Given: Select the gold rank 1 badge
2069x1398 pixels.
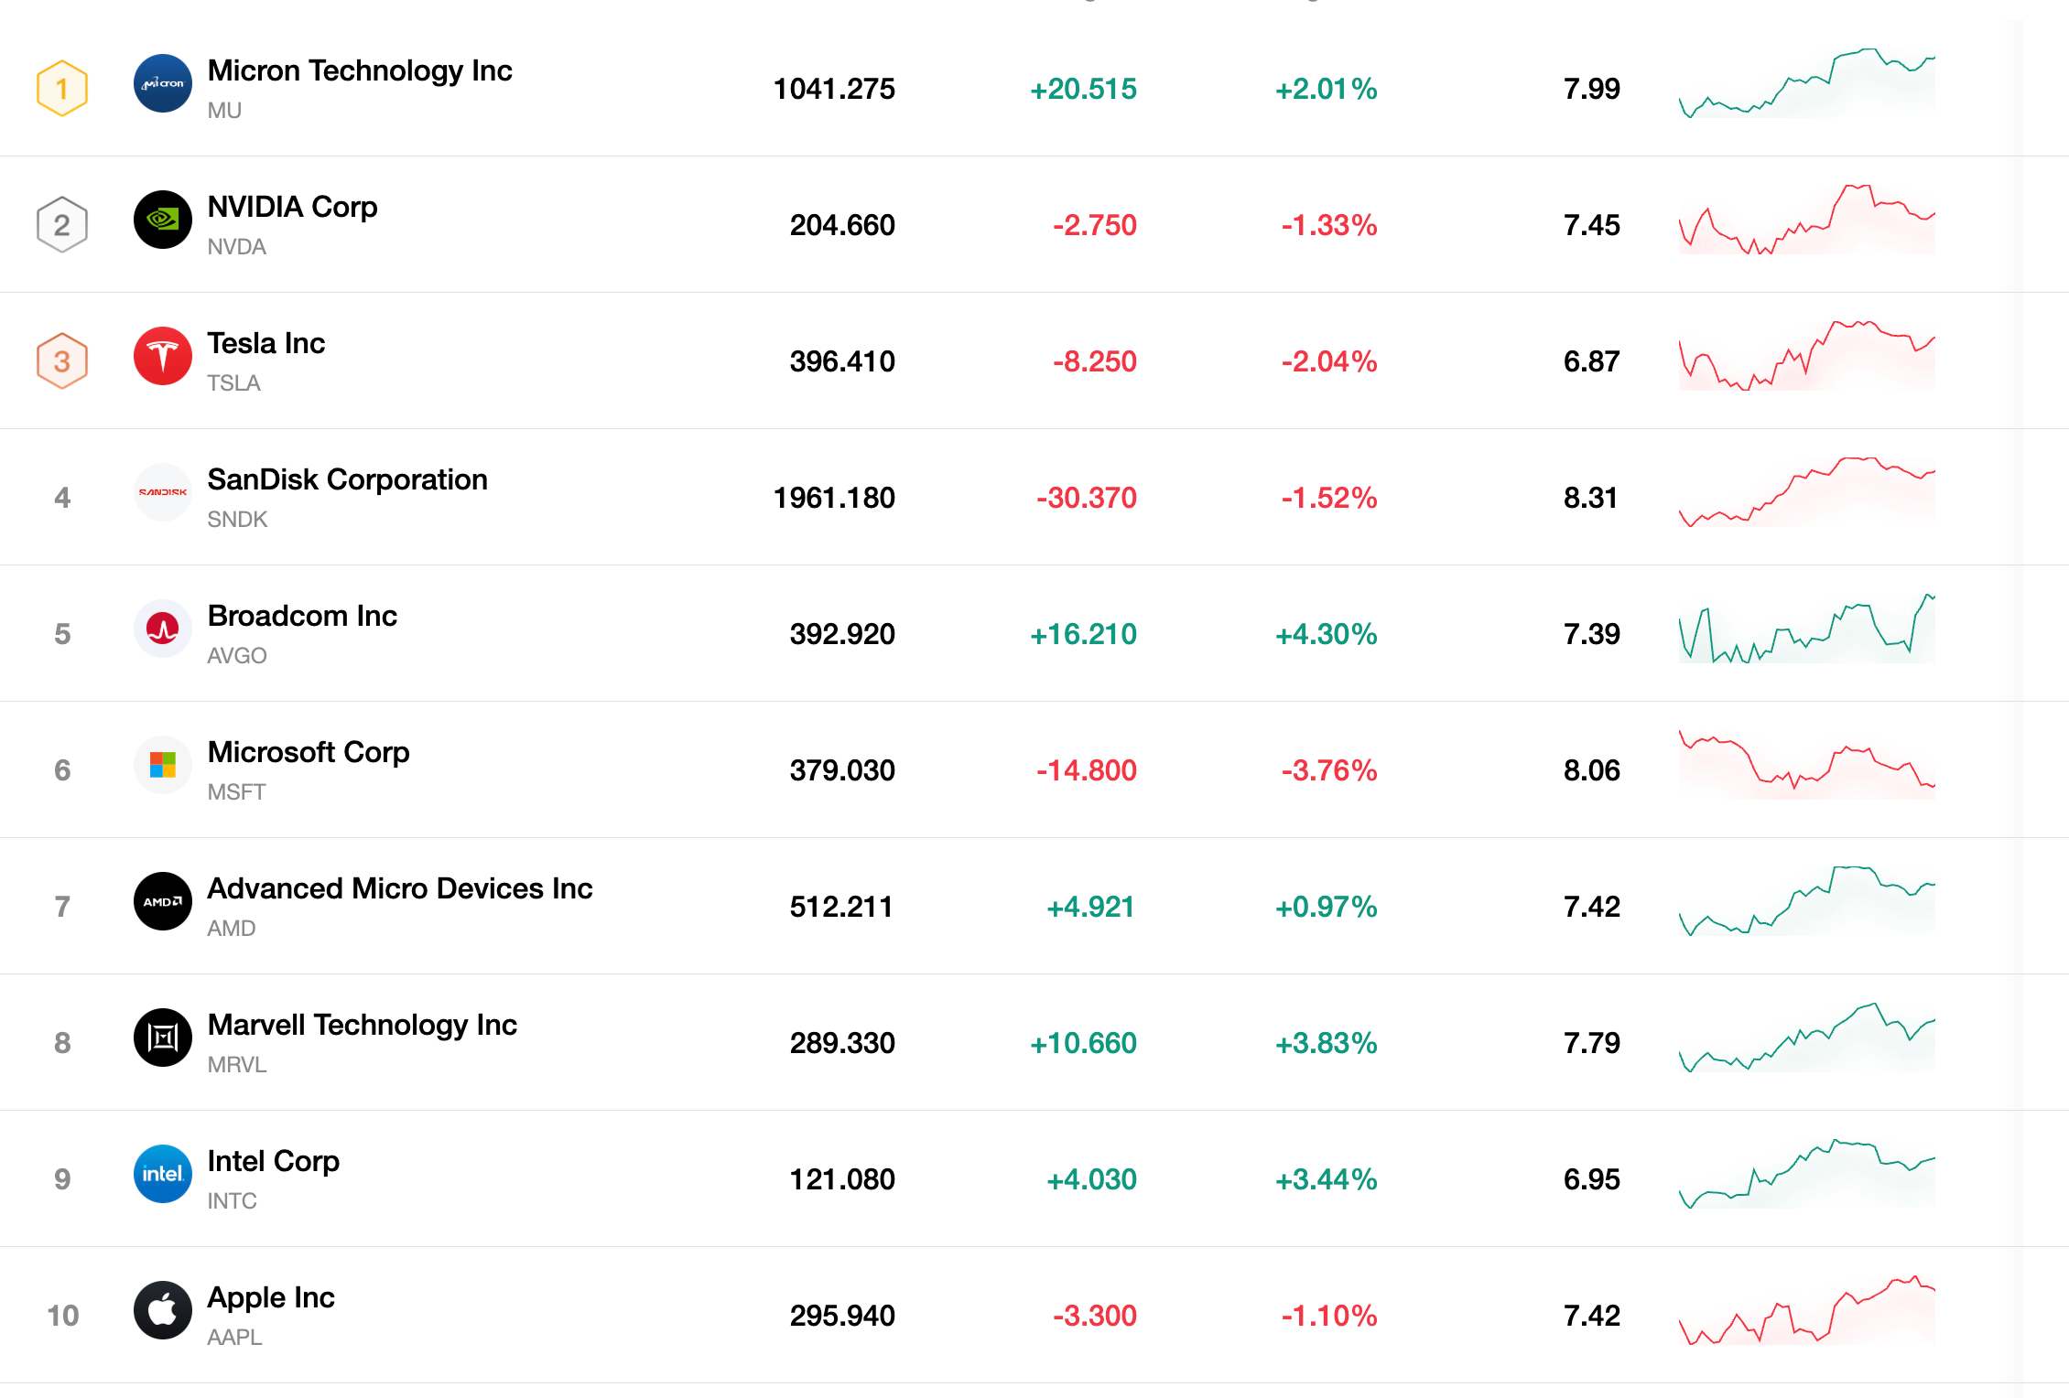Looking at the screenshot, I should pos(62,88).
